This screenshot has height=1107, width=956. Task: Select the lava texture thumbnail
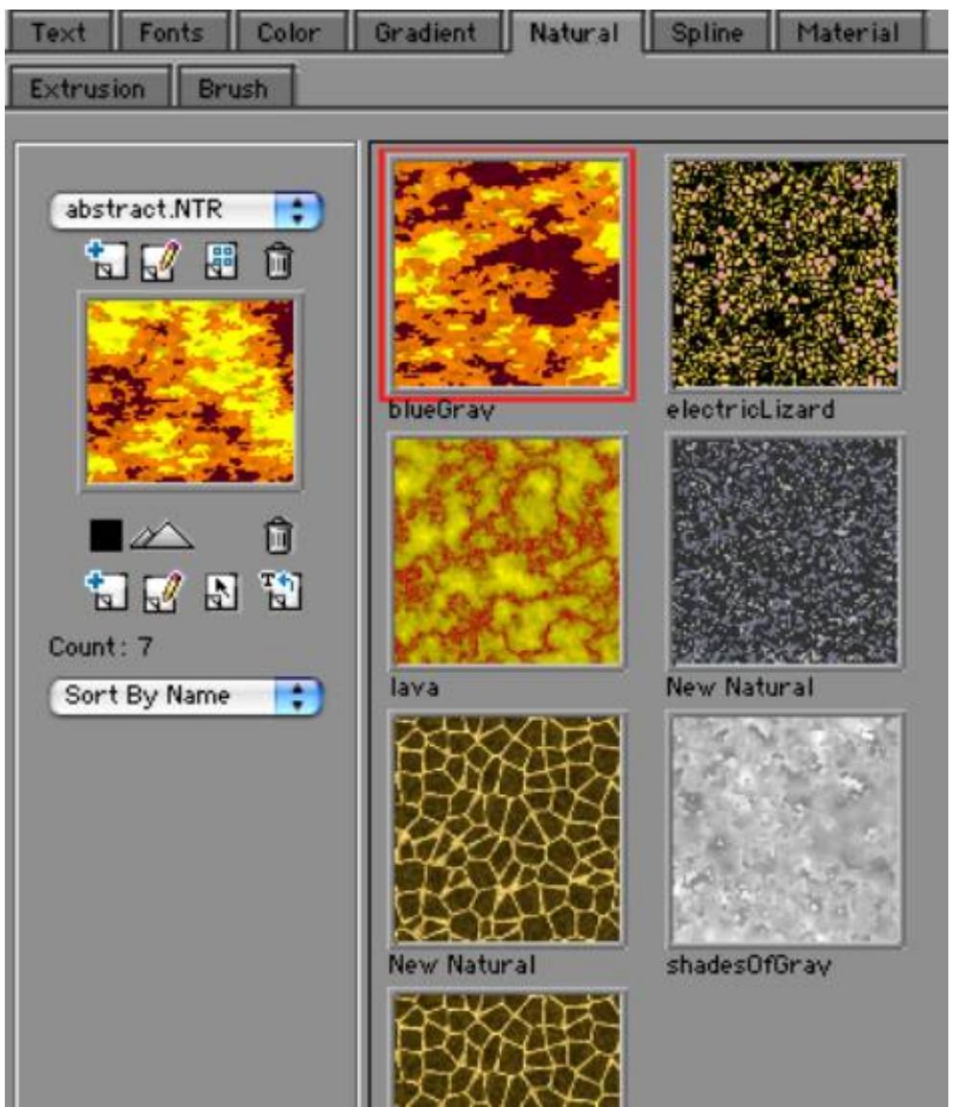pos(508,551)
